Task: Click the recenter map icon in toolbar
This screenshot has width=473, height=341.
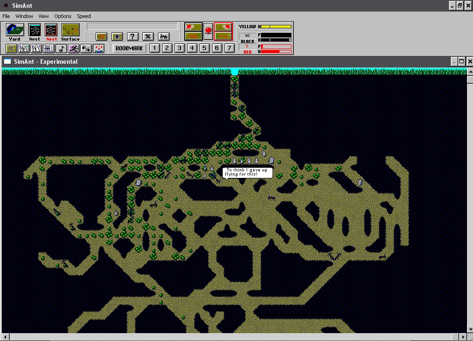Action: 101,37
